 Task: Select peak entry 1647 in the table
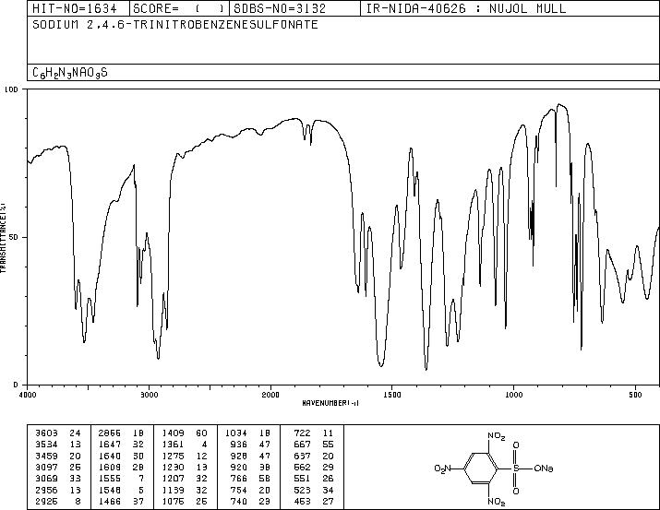click(x=121, y=445)
